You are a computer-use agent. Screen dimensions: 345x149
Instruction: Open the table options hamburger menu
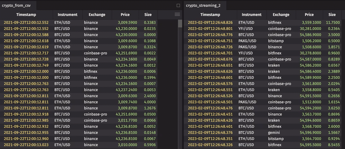(x=177, y=14)
